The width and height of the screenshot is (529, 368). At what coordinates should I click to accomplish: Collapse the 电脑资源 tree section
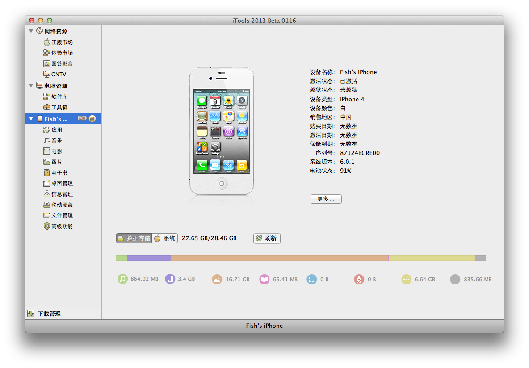[31, 86]
